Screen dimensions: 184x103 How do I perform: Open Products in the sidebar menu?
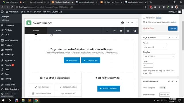(x=8, y=45)
